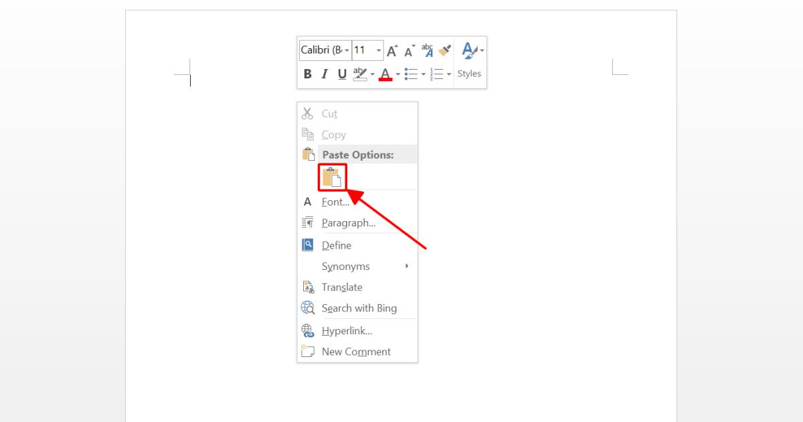Expand the numbering dropdown arrow
Image resolution: width=803 pixels, height=422 pixels.
[449, 74]
